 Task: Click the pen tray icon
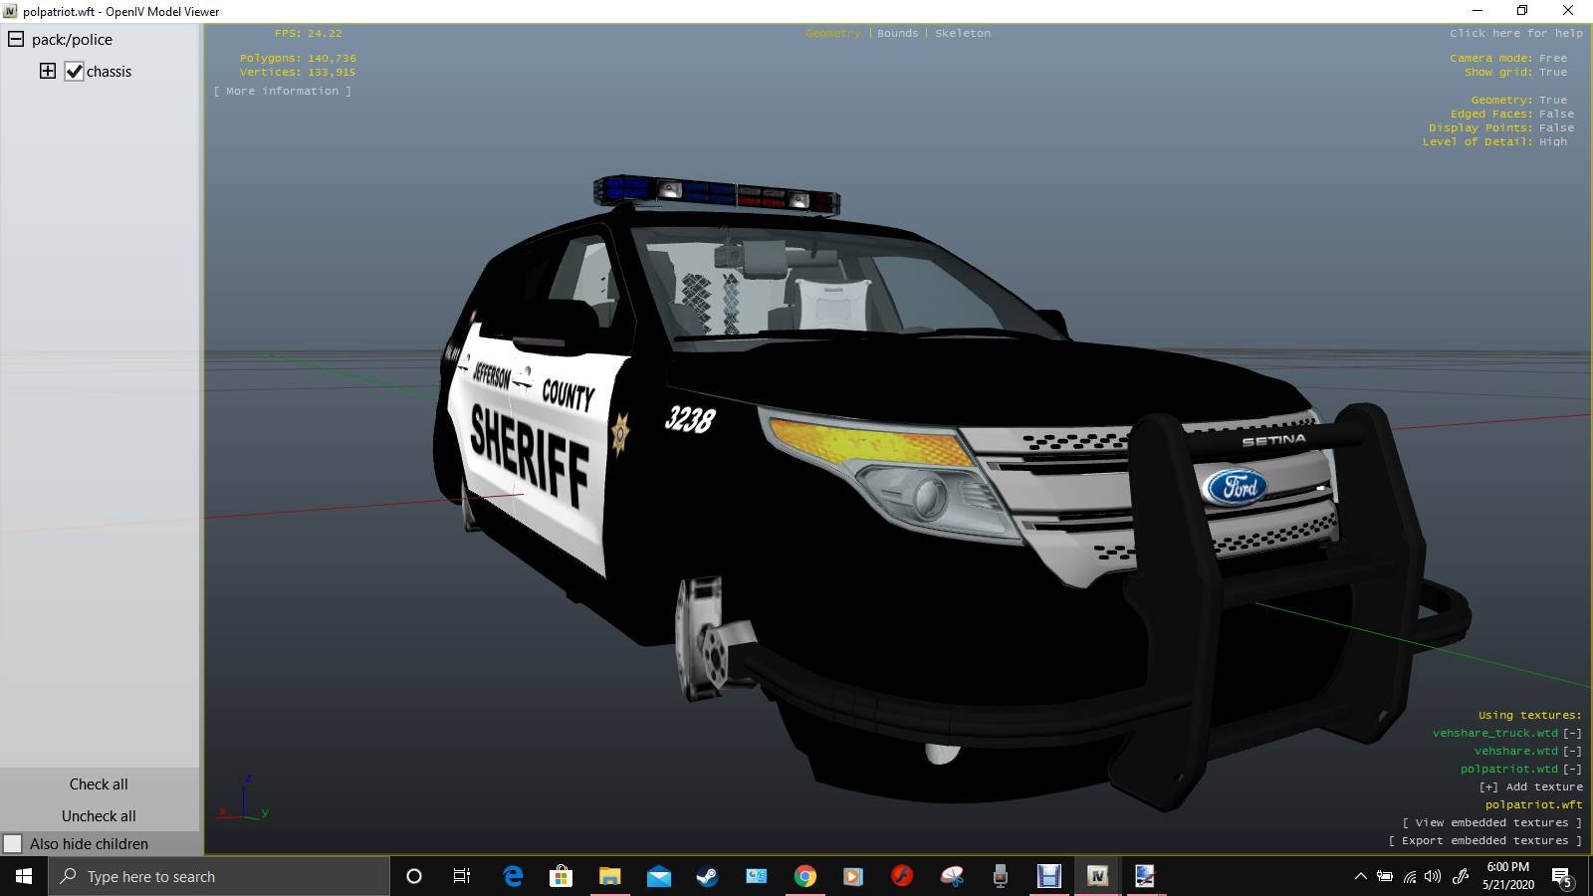(x=1461, y=876)
